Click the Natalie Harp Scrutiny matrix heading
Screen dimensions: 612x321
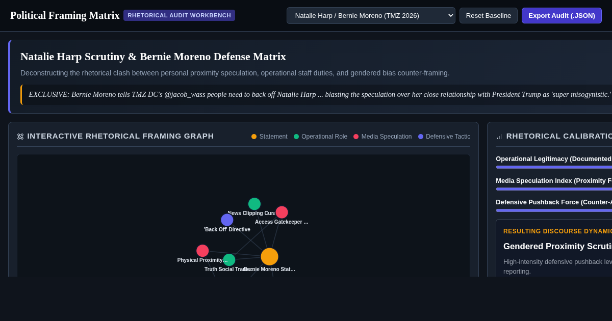coord(153,57)
